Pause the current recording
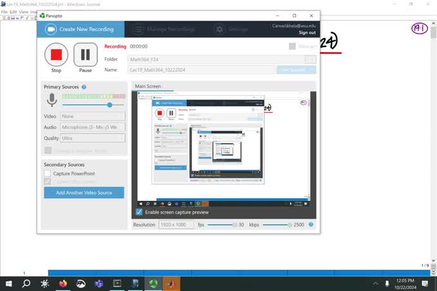Screen dimensions: 437x291 86,55
